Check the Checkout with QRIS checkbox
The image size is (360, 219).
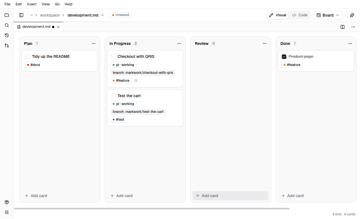point(113,57)
